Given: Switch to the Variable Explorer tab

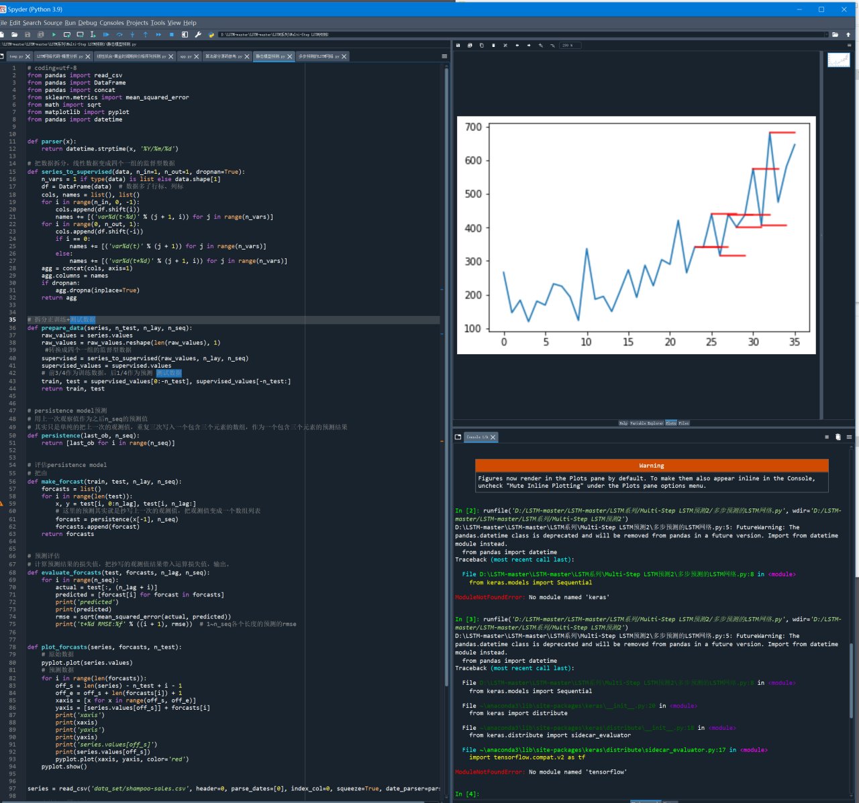Looking at the screenshot, I should tap(646, 423).
